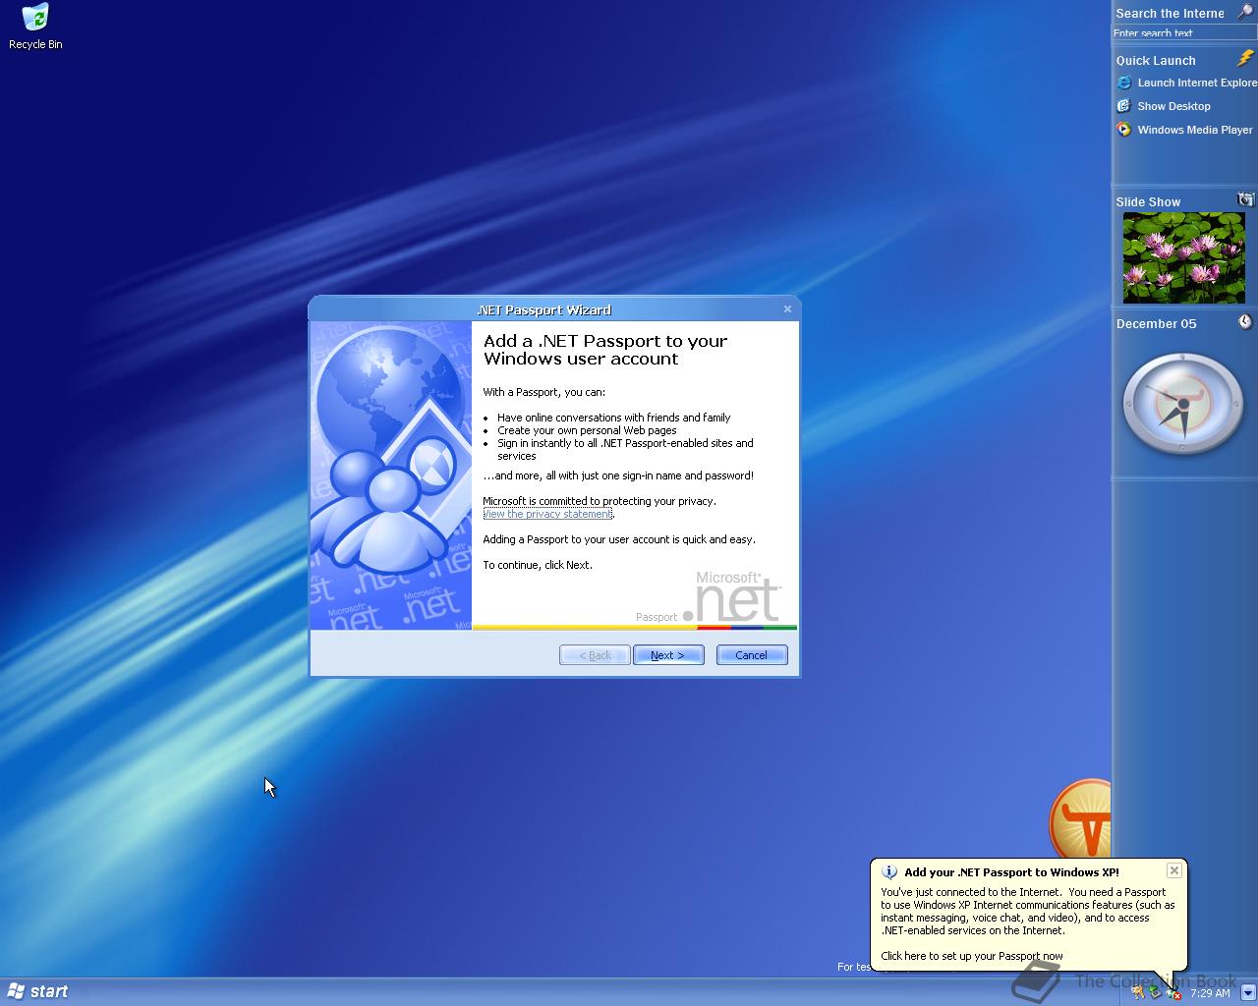The height and width of the screenshot is (1006, 1258).
Task: Open the Recycle Bin desktop icon
Action: tap(35, 27)
